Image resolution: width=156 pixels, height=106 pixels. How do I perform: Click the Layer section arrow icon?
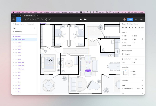142,85
